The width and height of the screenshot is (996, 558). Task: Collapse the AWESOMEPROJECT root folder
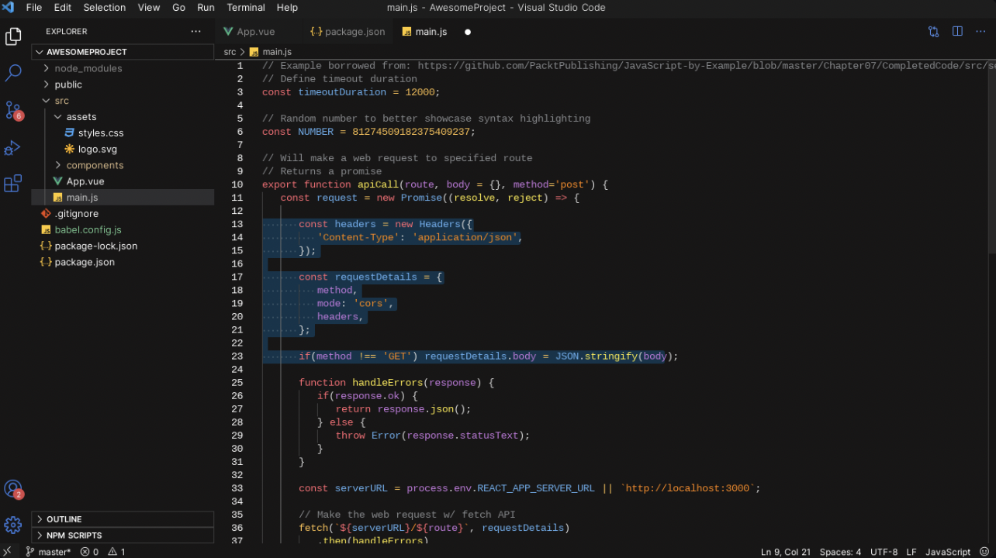click(x=123, y=52)
